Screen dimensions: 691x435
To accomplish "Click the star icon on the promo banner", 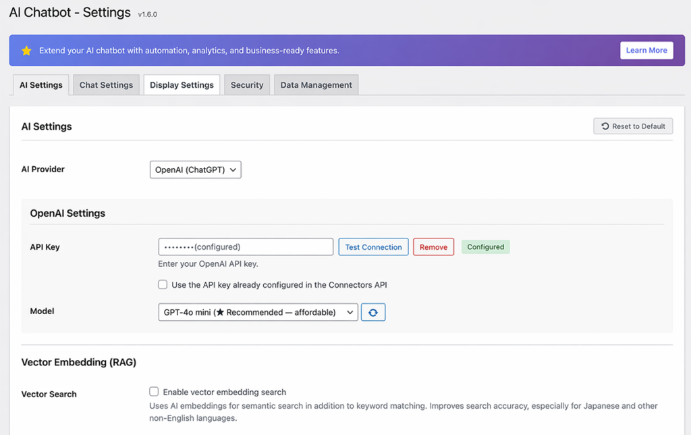I will 26,50.
